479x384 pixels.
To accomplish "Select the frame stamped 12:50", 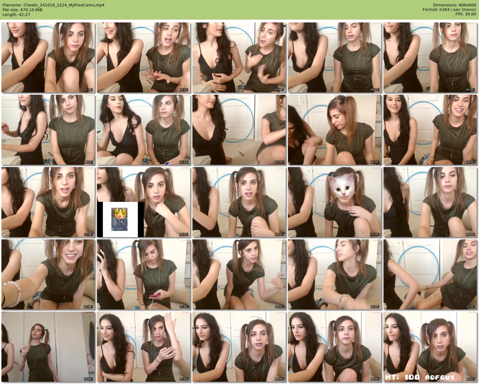I will pos(239,130).
